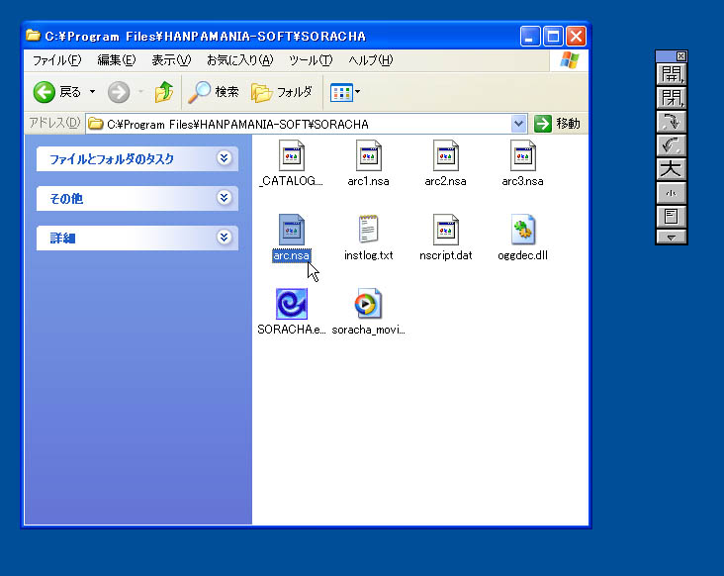This screenshot has width=724, height=576.
Task: Maximize the SORACHA explorer window
Action: pos(553,36)
